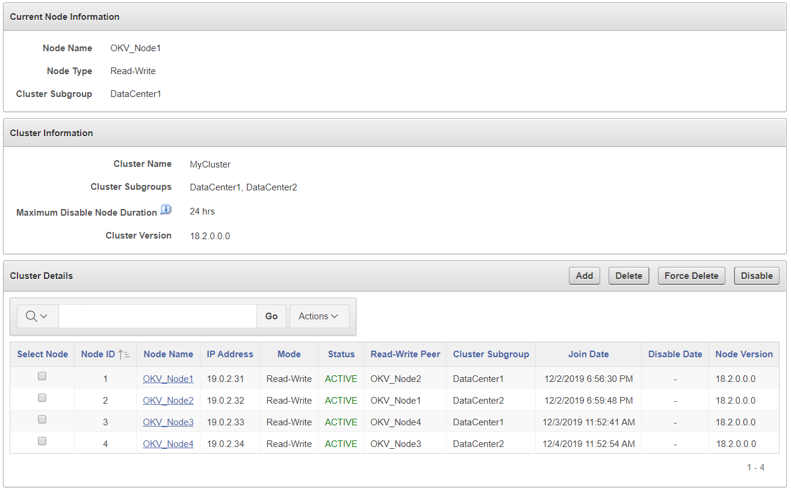791x491 pixels.
Task: Check the Select Node box for OKV_Node4
Action: click(42, 440)
